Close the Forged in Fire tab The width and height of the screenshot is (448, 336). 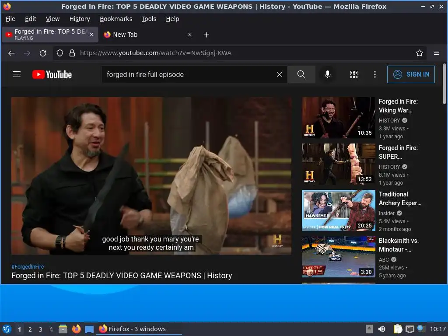[91, 35]
